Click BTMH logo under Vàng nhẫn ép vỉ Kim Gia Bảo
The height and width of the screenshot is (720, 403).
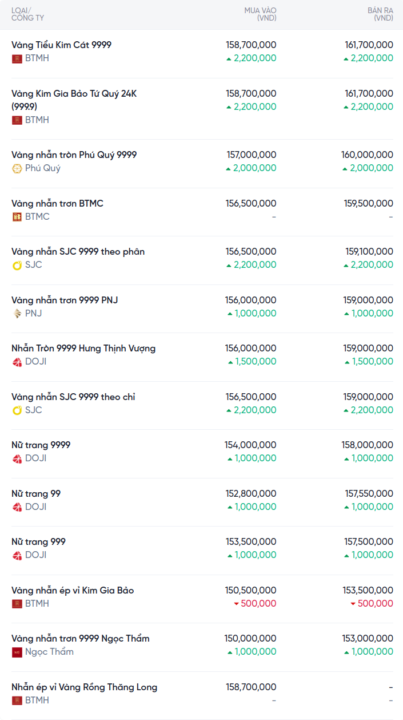[x=17, y=604]
